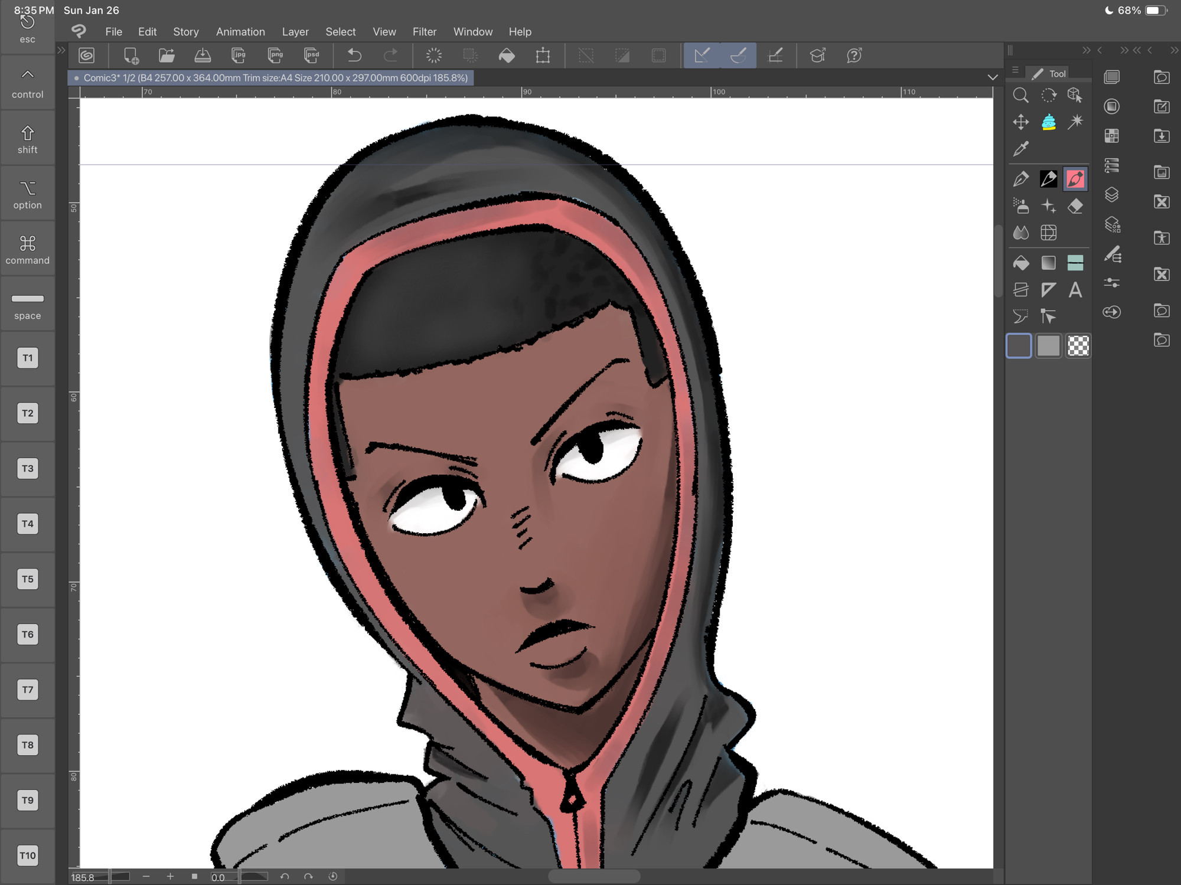The height and width of the screenshot is (885, 1181).
Task: Toggle the shift modifier key
Action: pyautogui.click(x=27, y=139)
